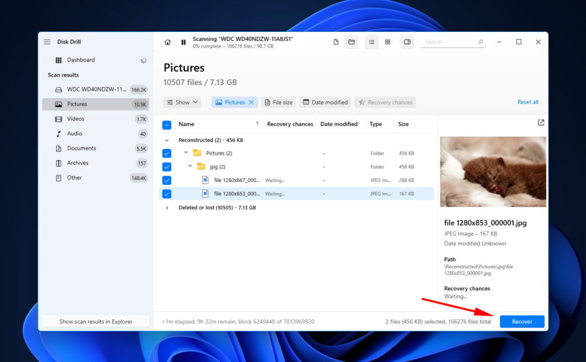Expand the Deleted or lost section
The image size is (586, 362).
167,207
